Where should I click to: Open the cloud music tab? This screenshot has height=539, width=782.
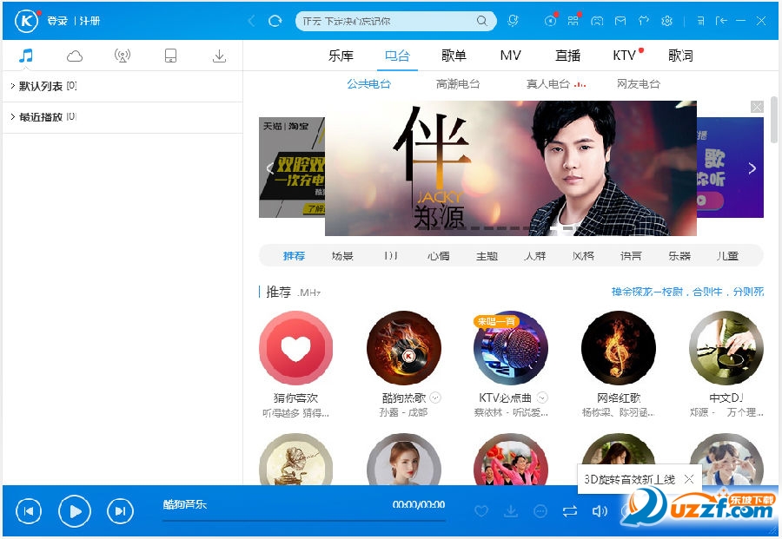coord(75,56)
